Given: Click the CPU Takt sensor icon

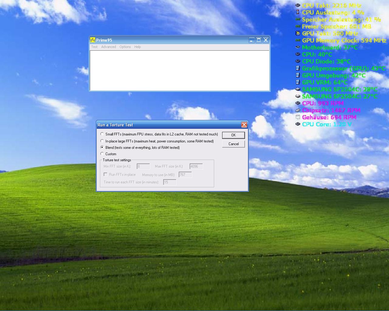Looking at the screenshot, I should (298, 5).
